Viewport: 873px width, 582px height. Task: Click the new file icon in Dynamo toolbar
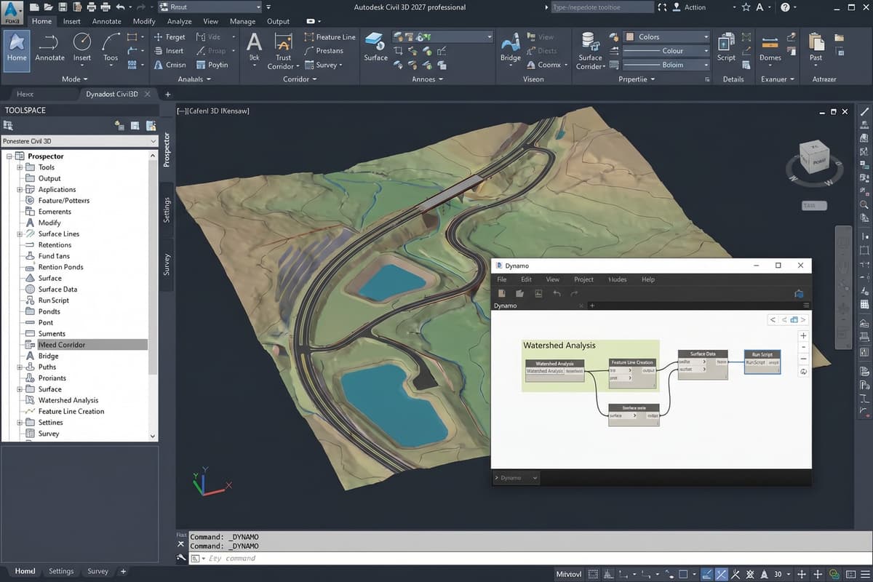[502, 293]
